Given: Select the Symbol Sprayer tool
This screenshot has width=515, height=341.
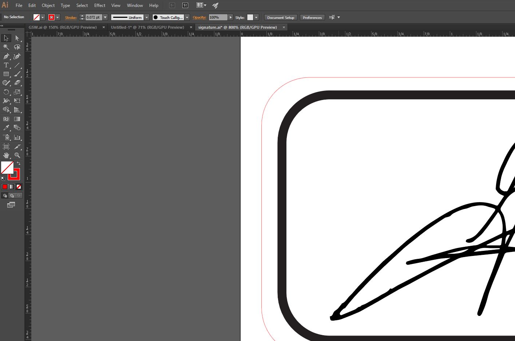Looking at the screenshot, I should (6, 137).
